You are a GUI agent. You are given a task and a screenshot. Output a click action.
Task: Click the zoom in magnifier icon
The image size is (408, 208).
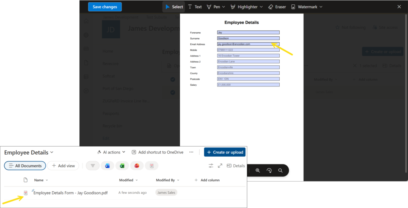[x=258, y=171]
